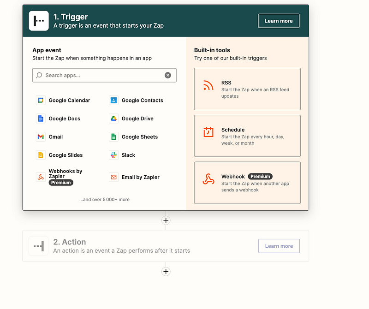369x309 pixels.
Task: Choose the Slack app label
Action: [128, 155]
